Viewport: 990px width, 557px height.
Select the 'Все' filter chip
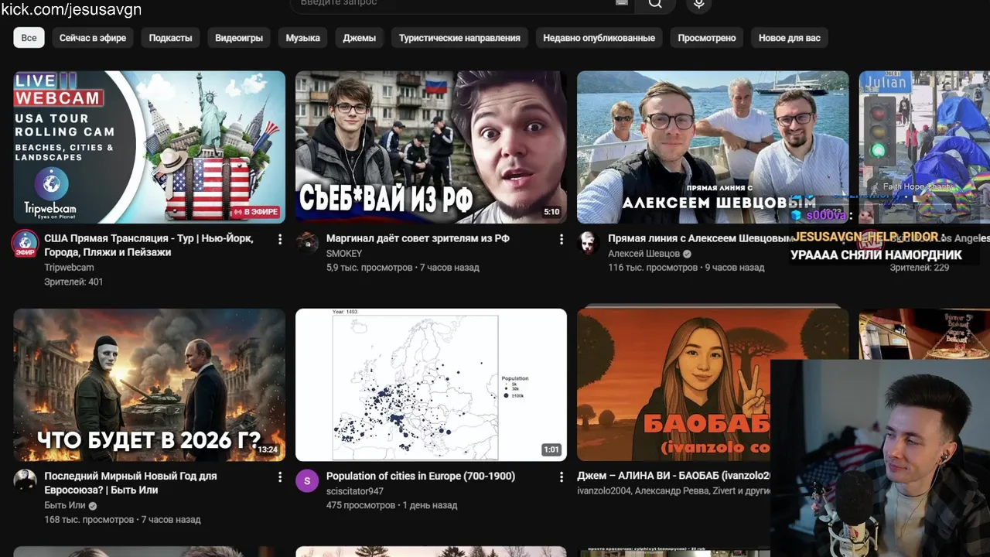click(29, 38)
